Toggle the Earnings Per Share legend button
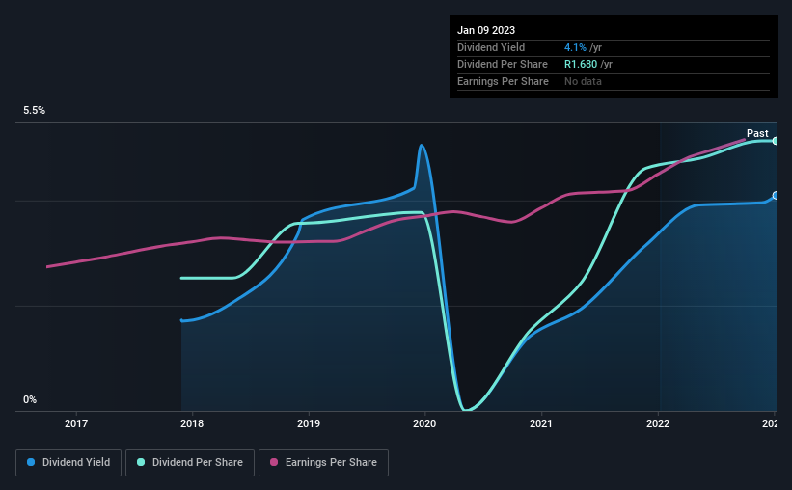 click(x=323, y=463)
